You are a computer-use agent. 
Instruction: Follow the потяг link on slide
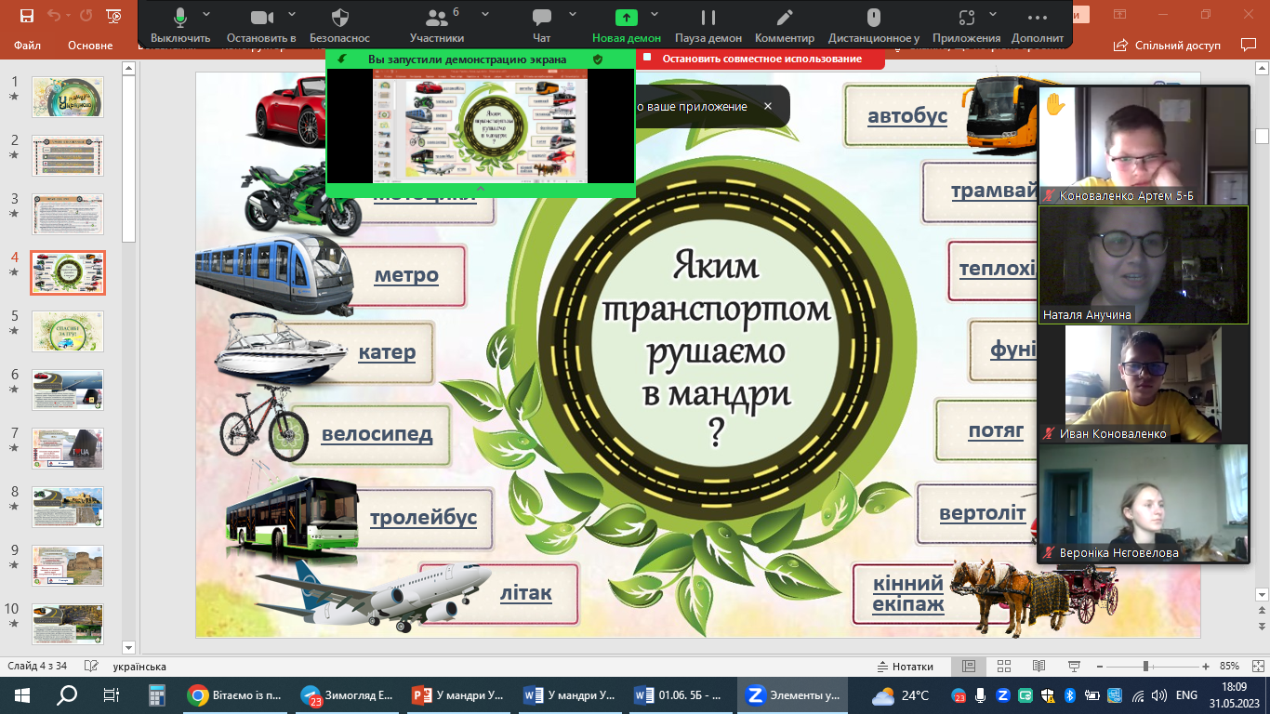[x=996, y=431]
